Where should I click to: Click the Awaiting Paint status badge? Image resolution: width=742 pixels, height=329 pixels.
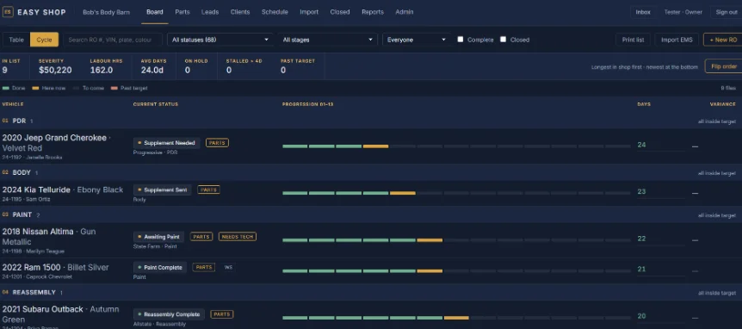pyautogui.click(x=158, y=237)
